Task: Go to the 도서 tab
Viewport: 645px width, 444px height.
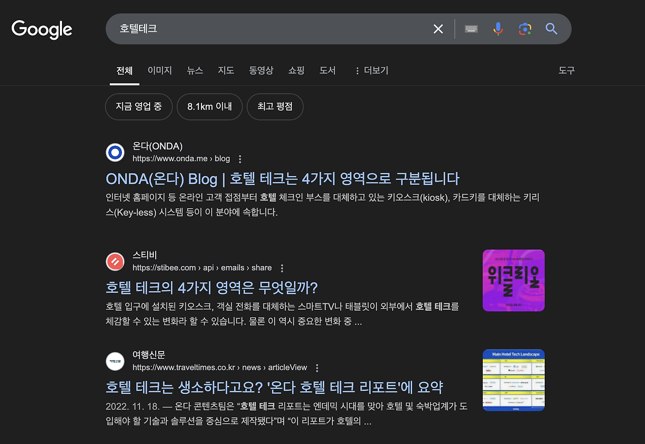Action: (x=328, y=70)
